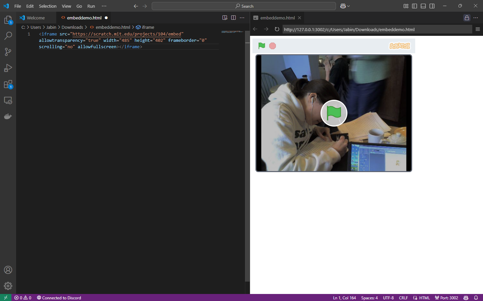483x301 pixels.
Task: Toggle the bottom panel layout button
Action: pos(423,6)
